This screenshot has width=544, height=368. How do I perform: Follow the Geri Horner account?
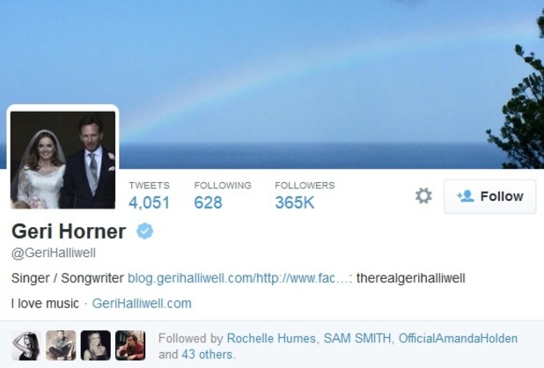click(490, 196)
